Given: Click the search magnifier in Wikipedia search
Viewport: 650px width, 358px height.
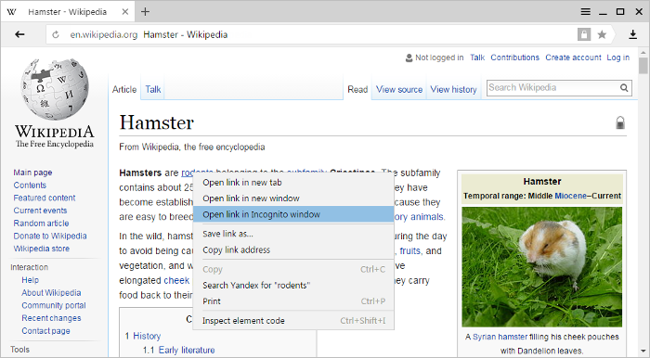Looking at the screenshot, I should [x=624, y=88].
